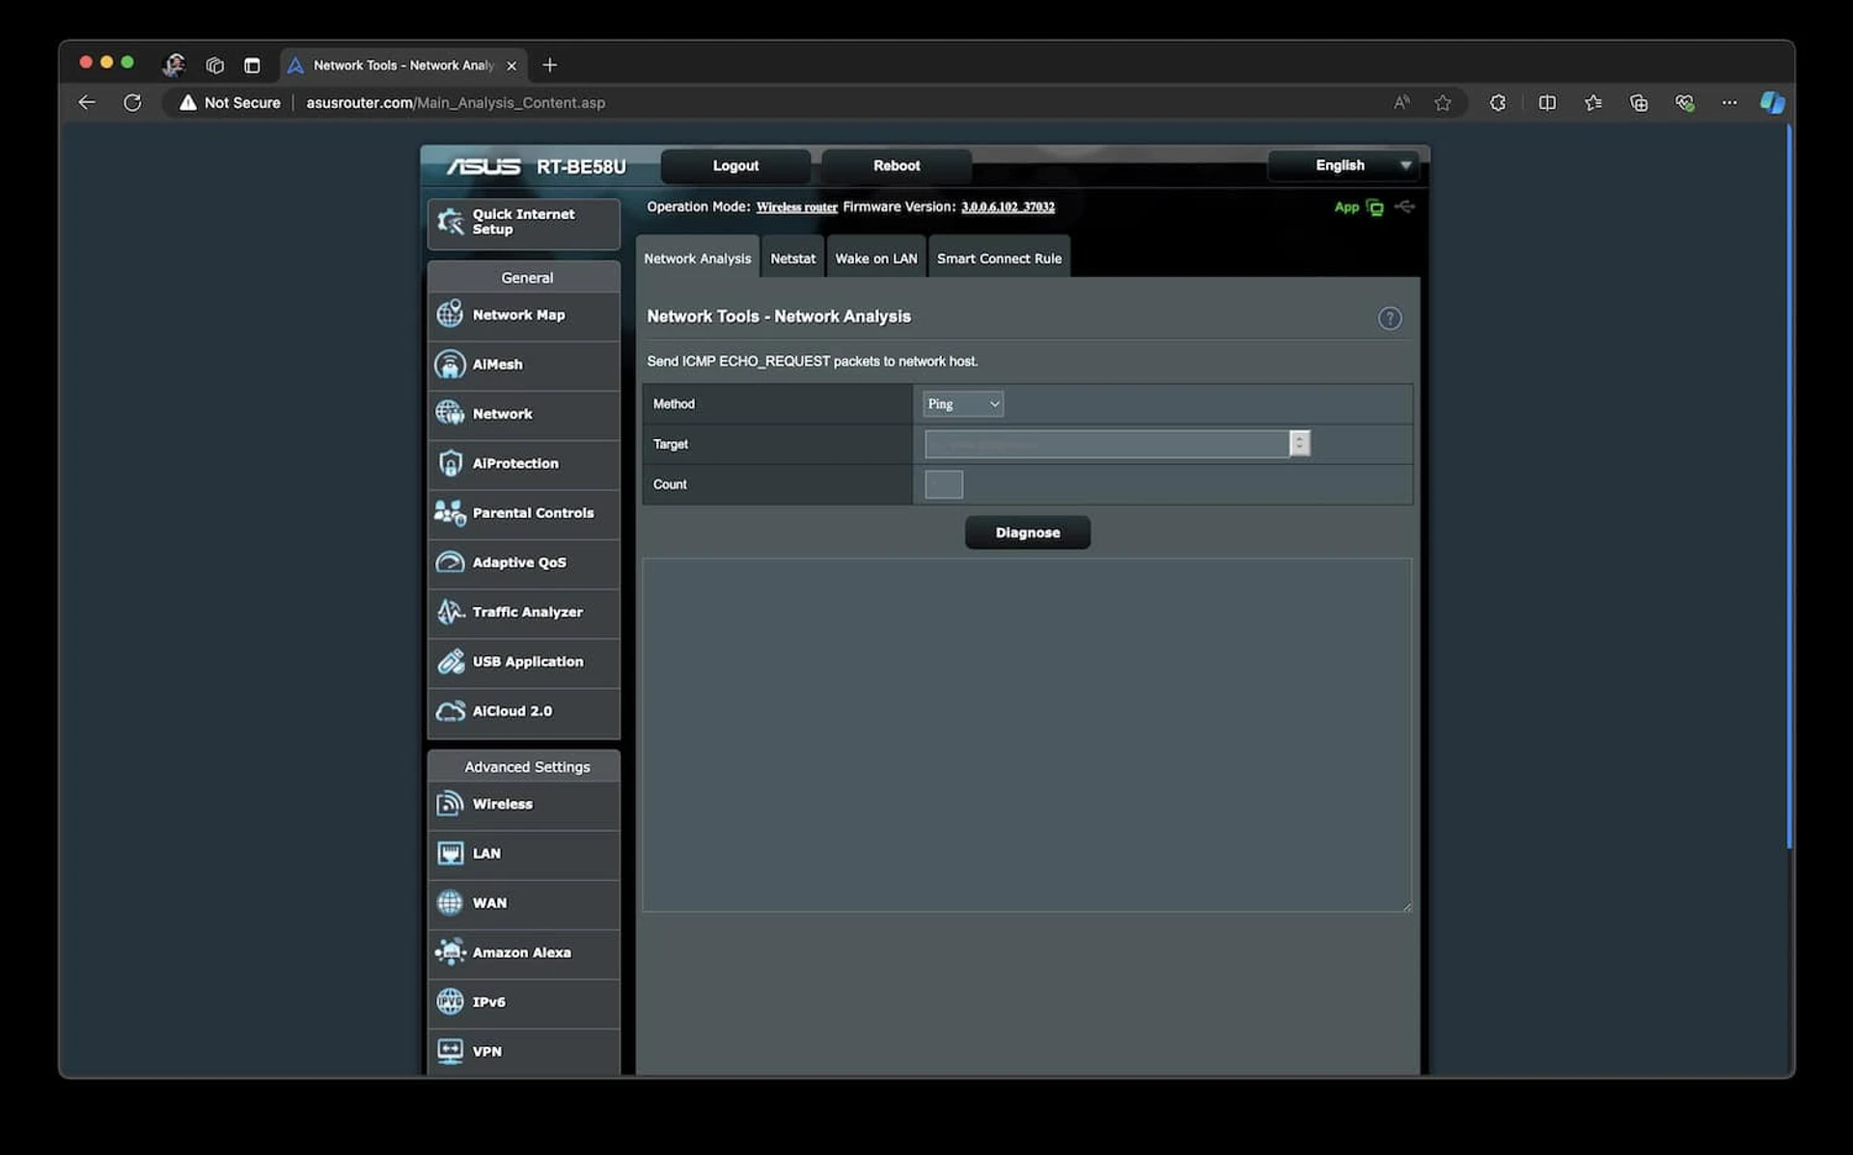Switch to Netstat tab

792,259
